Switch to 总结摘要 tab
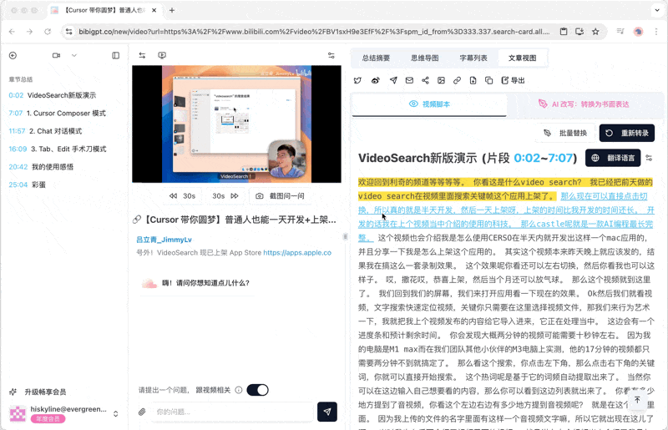Image resolution: width=668 pixels, height=430 pixels. click(377, 58)
